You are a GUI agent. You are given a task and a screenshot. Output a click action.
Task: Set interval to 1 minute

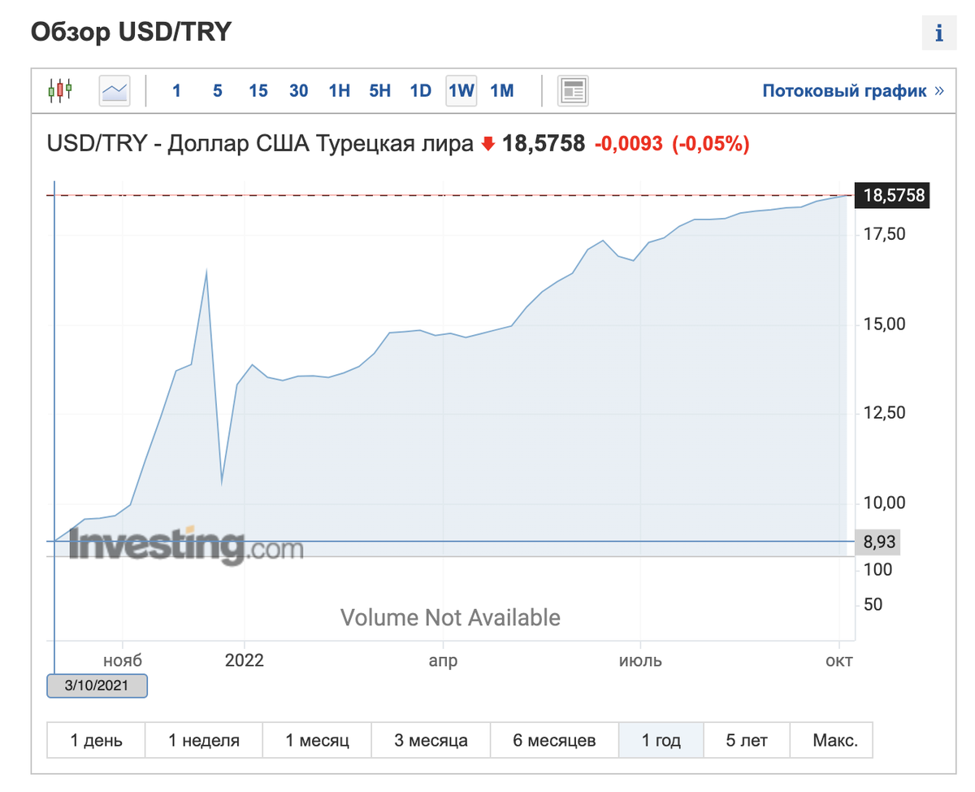tap(176, 90)
